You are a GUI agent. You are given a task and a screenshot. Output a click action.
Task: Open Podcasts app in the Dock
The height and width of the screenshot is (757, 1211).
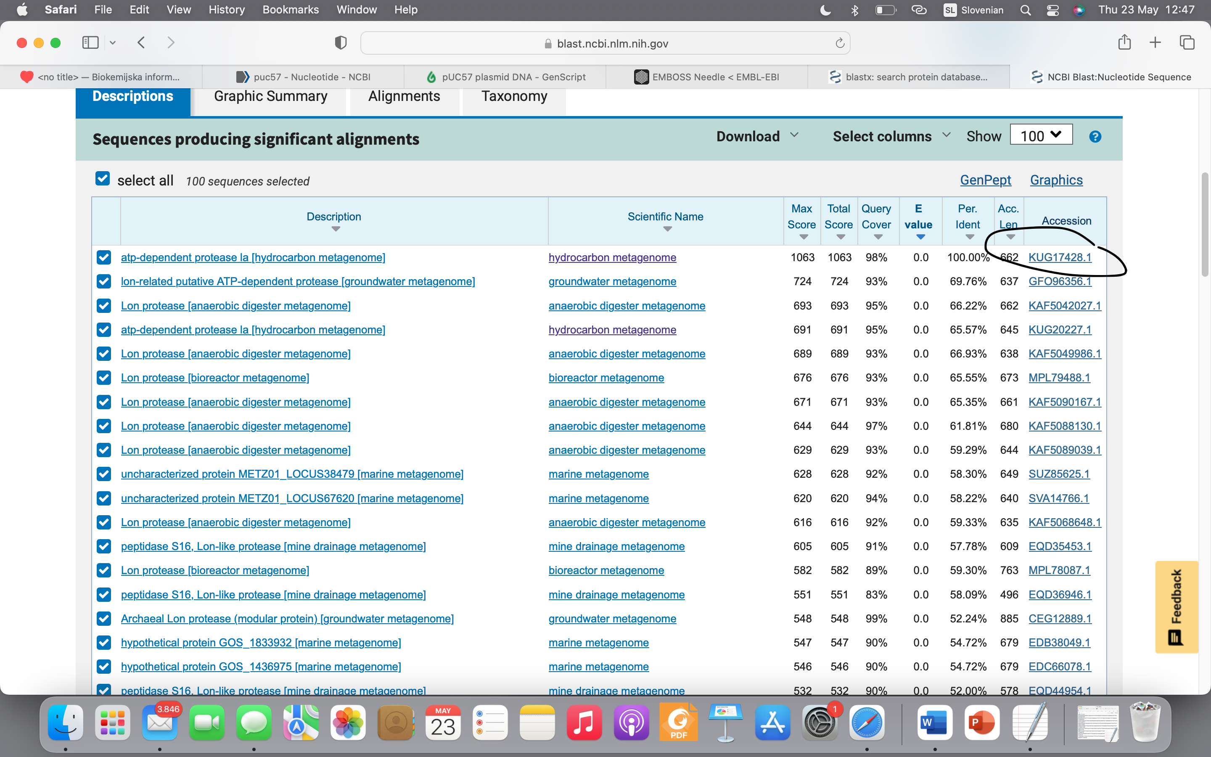click(x=631, y=723)
